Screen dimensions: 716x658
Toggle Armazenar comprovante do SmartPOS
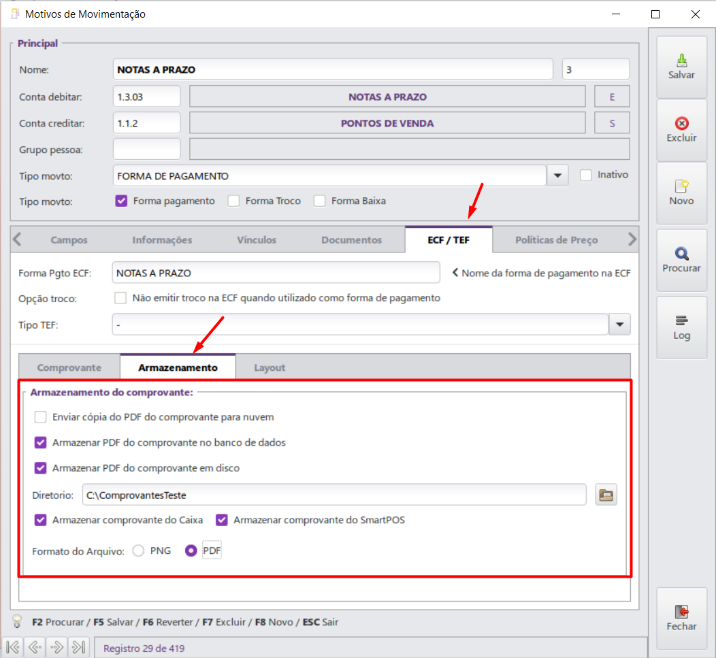tap(221, 520)
